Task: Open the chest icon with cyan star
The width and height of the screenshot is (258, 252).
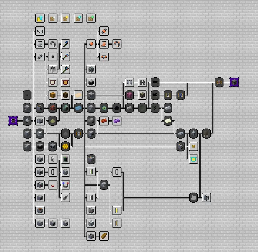Action: pyautogui.click(x=78, y=18)
